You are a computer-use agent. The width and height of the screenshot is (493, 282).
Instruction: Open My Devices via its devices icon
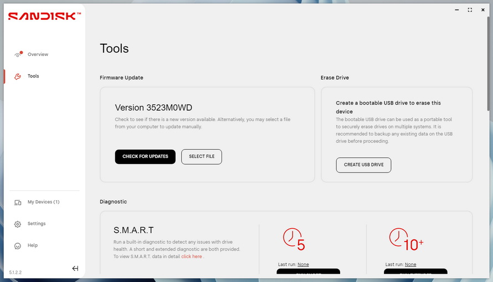18,202
